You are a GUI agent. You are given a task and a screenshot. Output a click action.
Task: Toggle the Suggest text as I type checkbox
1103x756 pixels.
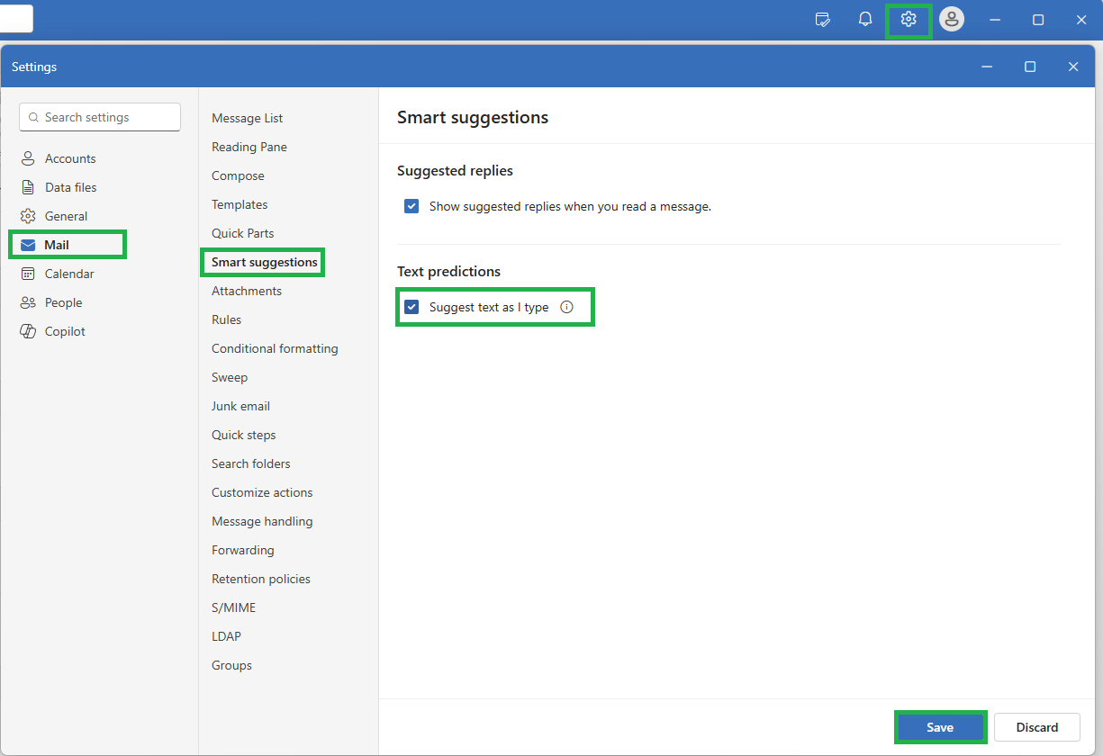tap(411, 307)
